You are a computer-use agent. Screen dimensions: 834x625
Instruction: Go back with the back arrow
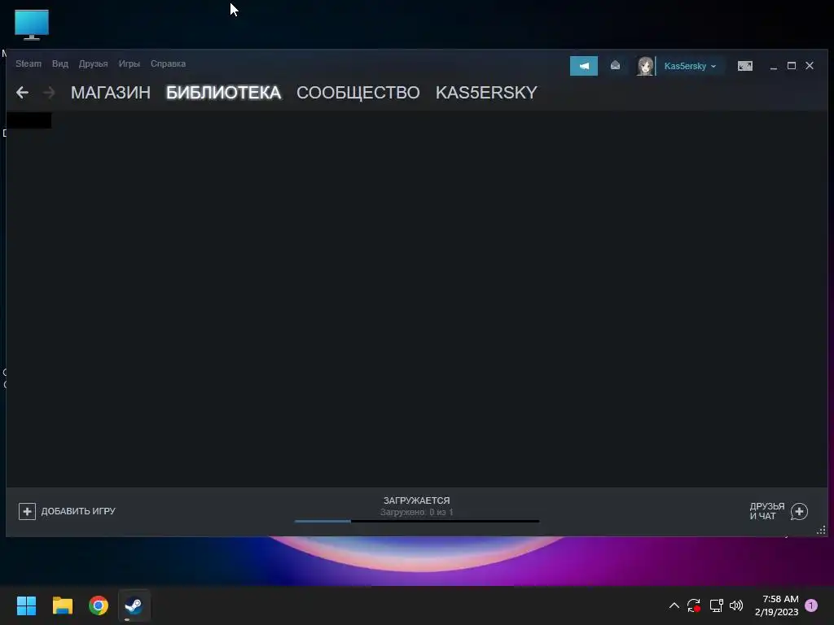[22, 93]
